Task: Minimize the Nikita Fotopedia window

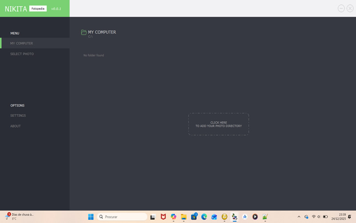Action: [x=341, y=8]
